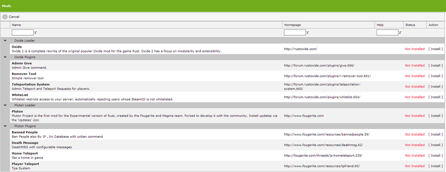Install the Teleportation System plugin
This screenshot has width=446, height=172.
(x=435, y=87)
